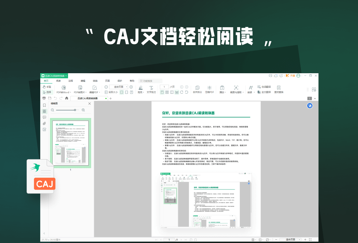The image size is (358, 243).
Task: Select the page 1 thumbnail
Action: pos(71,143)
